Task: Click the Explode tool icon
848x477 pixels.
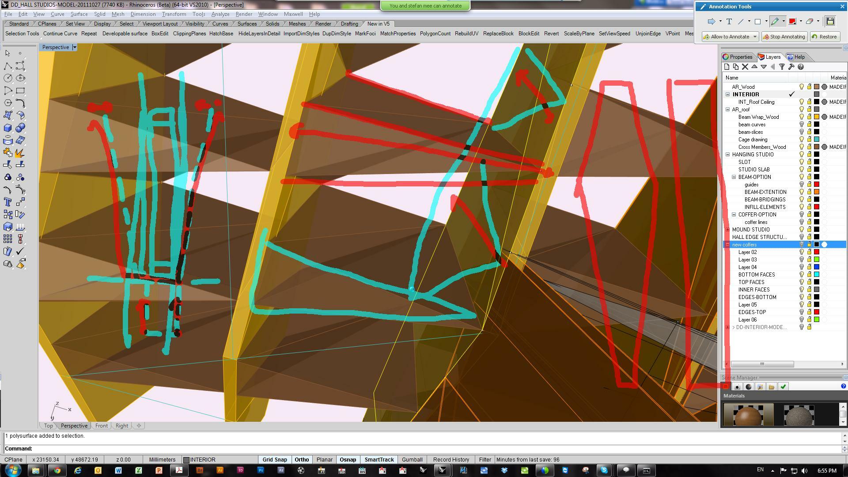Action: click(x=20, y=153)
